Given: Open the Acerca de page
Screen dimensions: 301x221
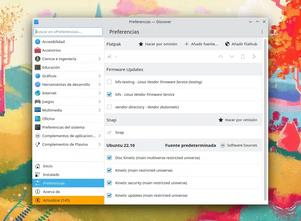Looking at the screenshot, I should coord(68,192).
